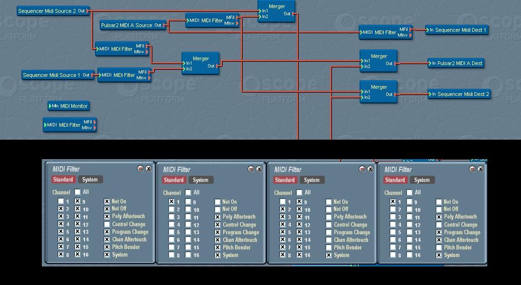Click the Channel label in the third MIDI Filter panel
The width and height of the screenshot is (521, 285).
pyautogui.click(x=283, y=193)
